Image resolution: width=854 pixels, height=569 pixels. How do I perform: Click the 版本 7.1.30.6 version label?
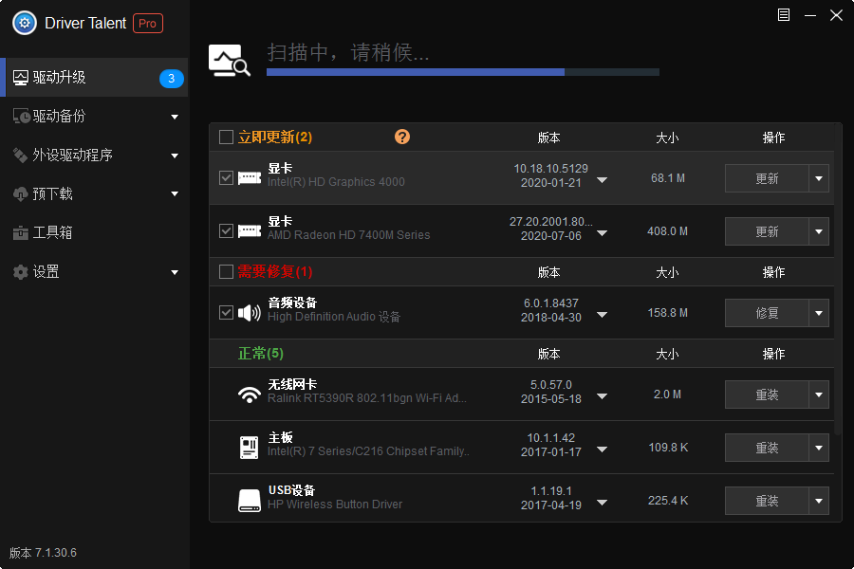click(x=43, y=553)
